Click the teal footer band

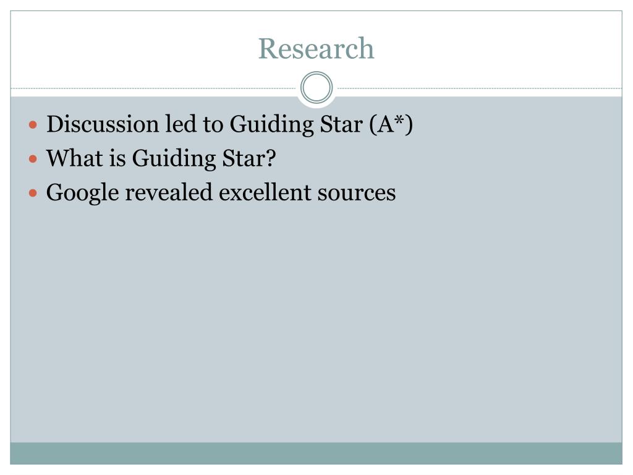[316, 453]
